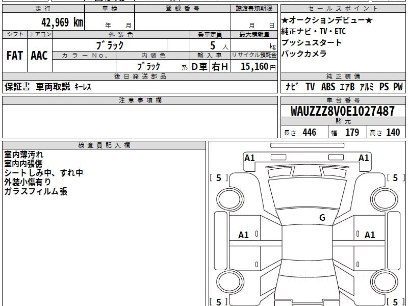Select the ナビ equipment entry

(292, 87)
